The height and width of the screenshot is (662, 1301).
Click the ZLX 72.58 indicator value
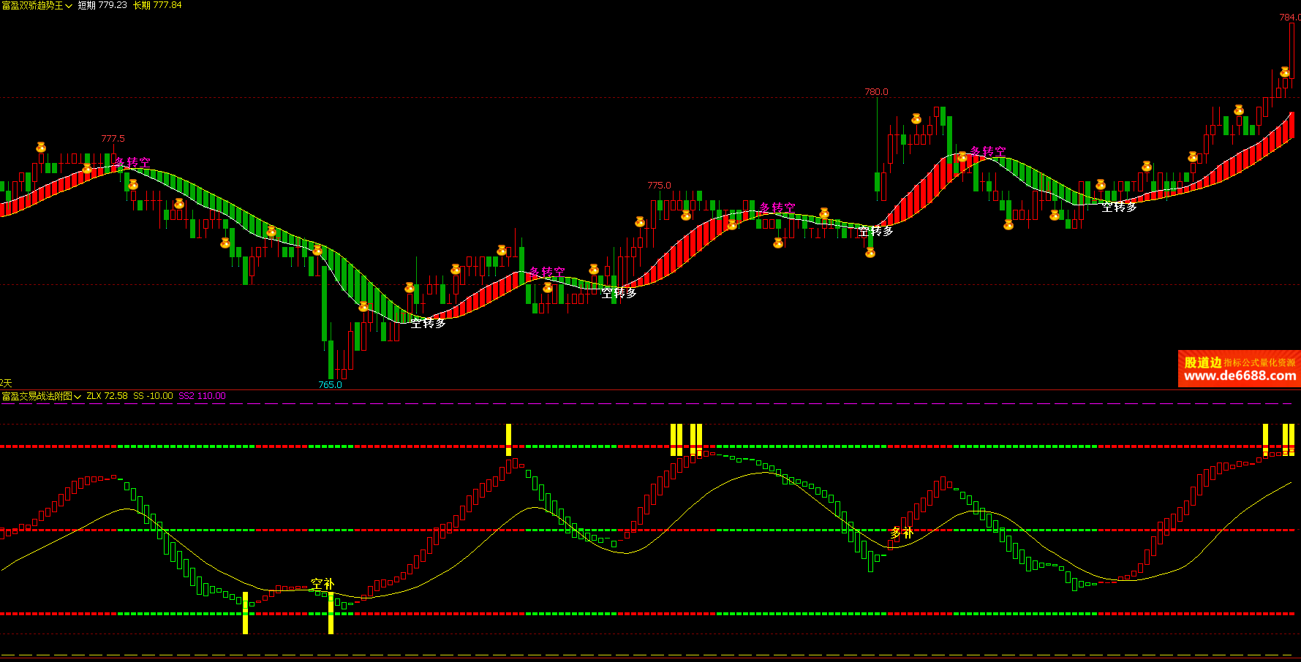pos(107,396)
